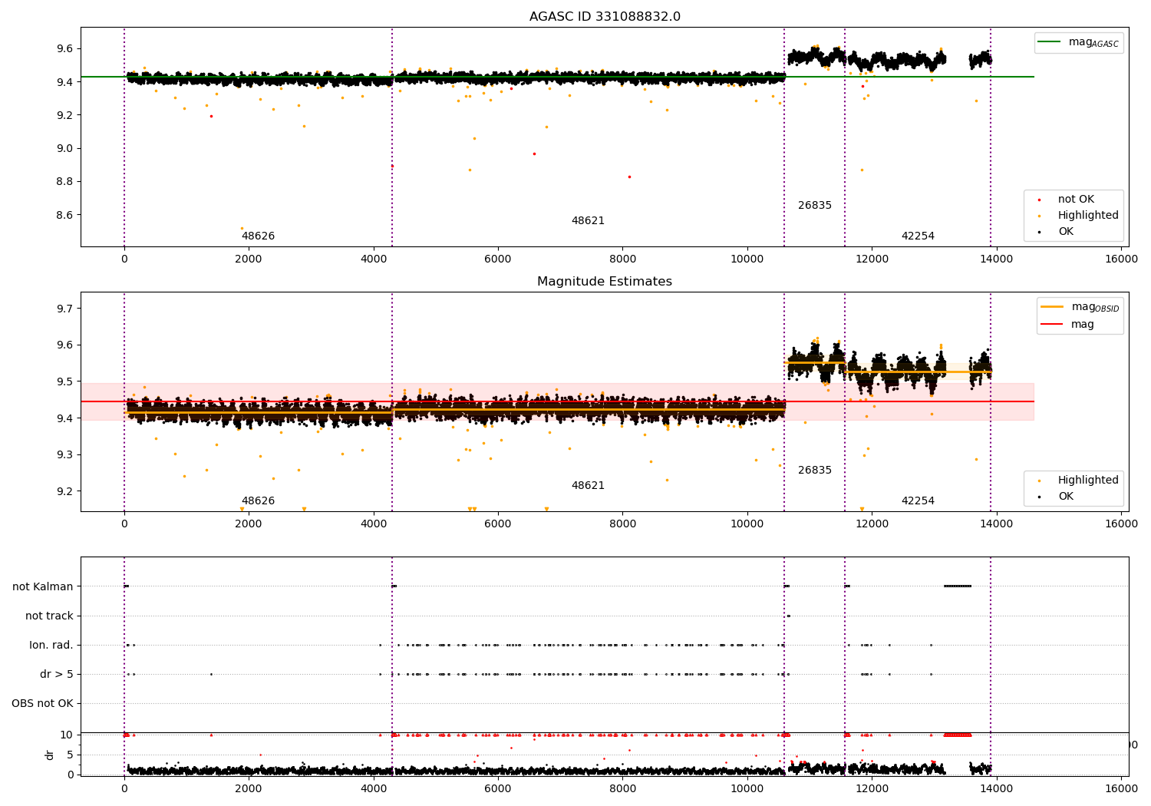Click the 9.5 y-axis tick in the Magnitude Estimates plot
This screenshot has width=1151, height=806.
pos(64,382)
